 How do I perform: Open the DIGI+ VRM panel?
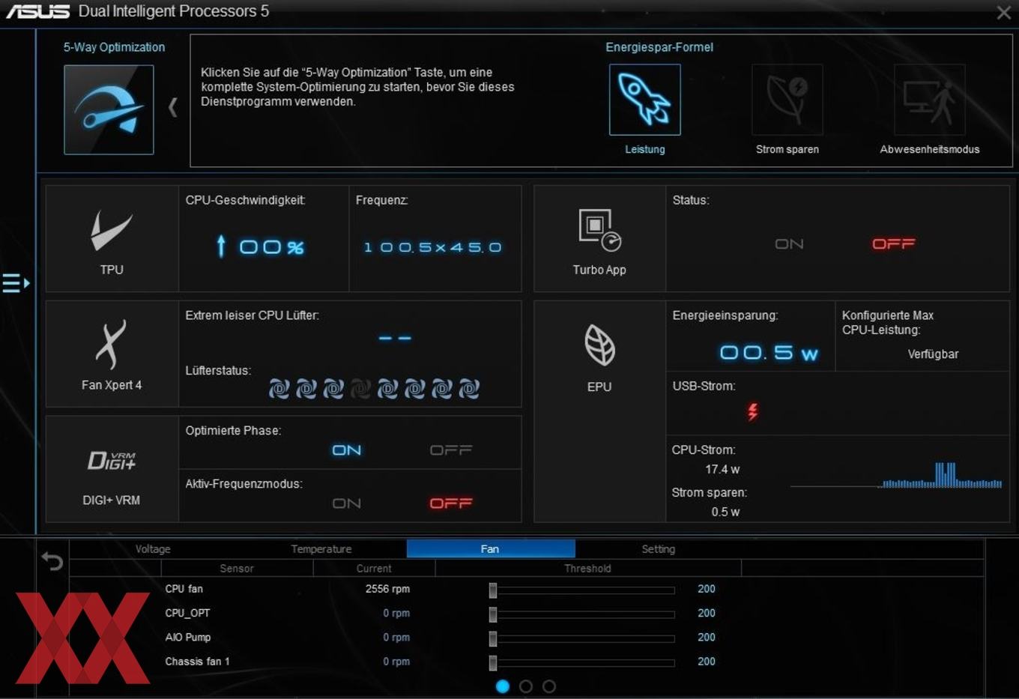point(112,470)
